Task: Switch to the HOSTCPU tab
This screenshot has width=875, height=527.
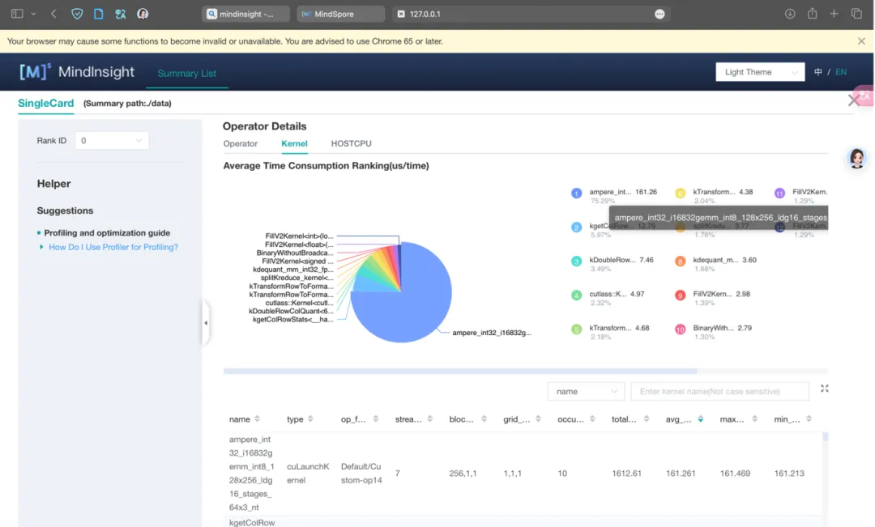Action: (351, 143)
